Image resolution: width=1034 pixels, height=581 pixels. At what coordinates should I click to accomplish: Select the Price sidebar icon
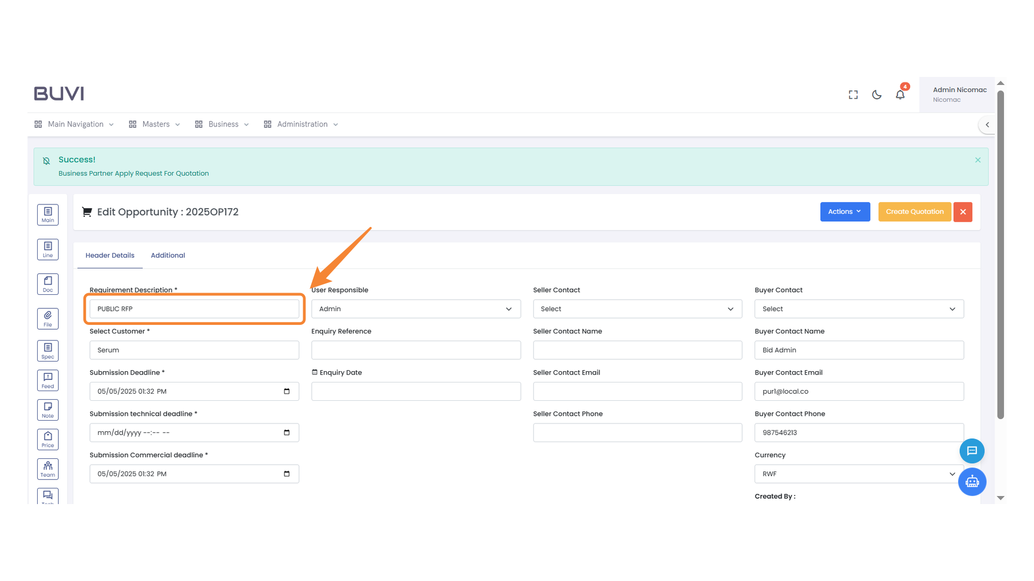[x=47, y=439]
